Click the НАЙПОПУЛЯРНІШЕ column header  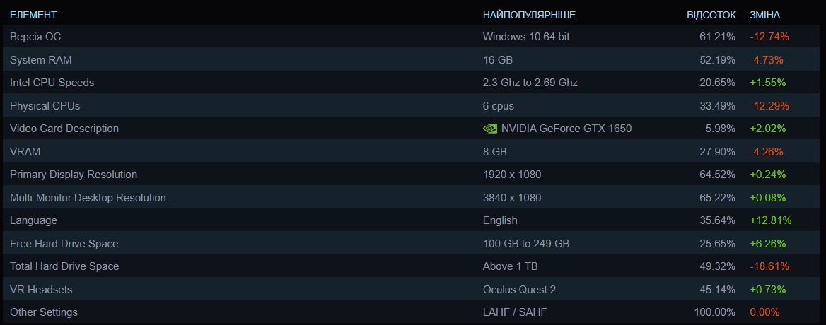pyautogui.click(x=529, y=15)
